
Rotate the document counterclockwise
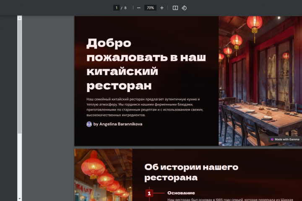coord(184,8)
